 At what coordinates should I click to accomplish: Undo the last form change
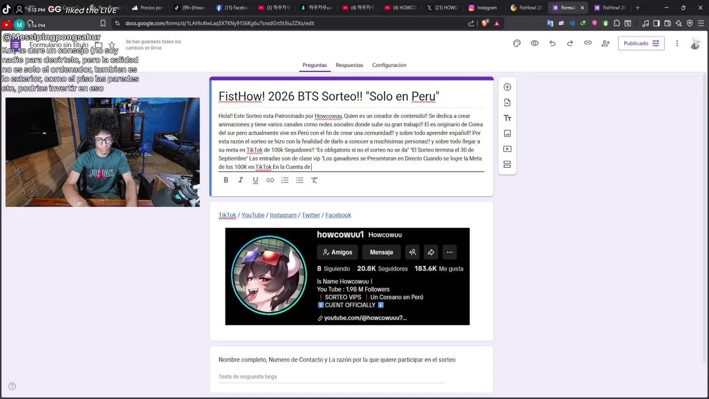tap(552, 43)
